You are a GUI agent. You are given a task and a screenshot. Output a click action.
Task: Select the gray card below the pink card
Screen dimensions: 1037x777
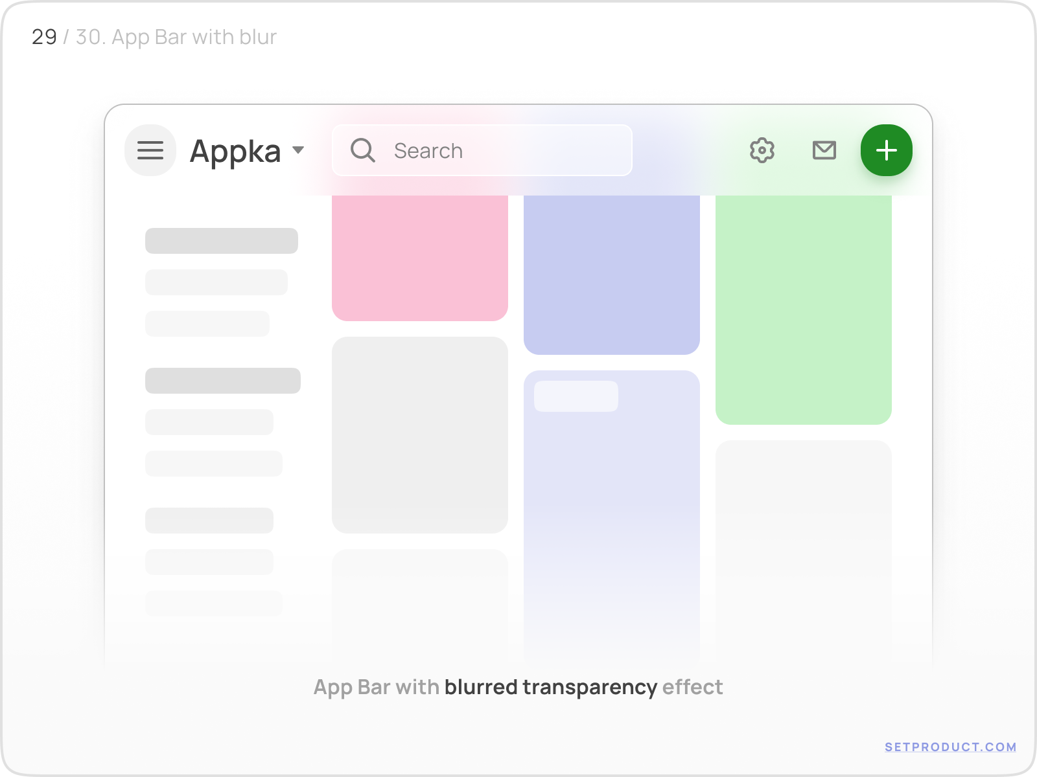[x=419, y=434]
